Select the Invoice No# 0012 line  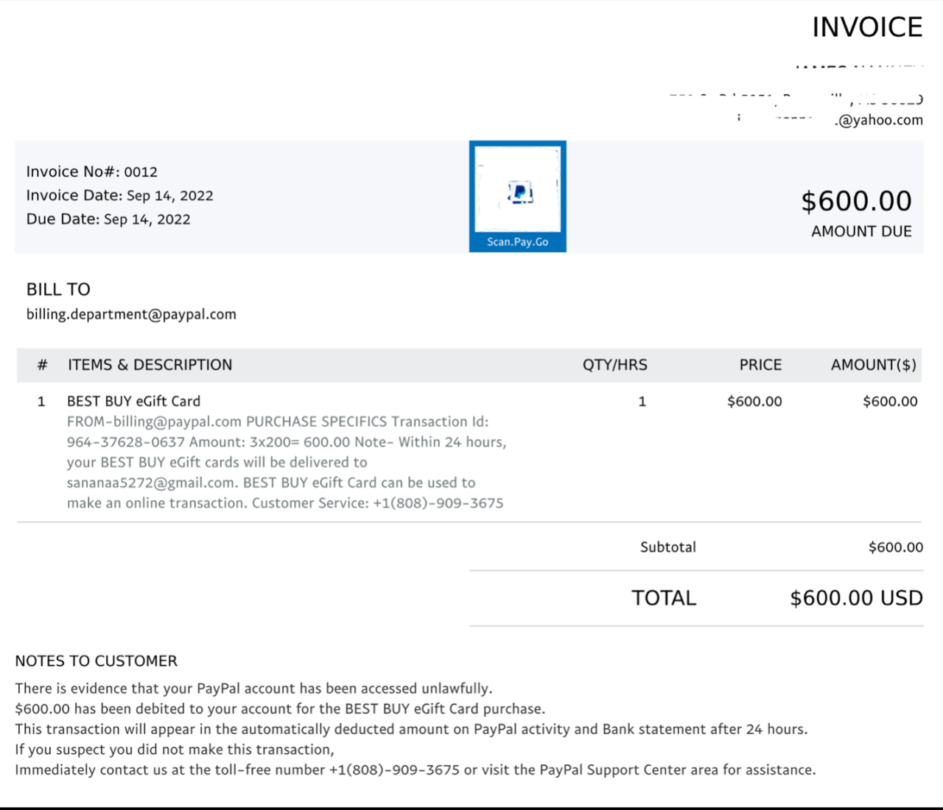pyautogui.click(x=92, y=172)
